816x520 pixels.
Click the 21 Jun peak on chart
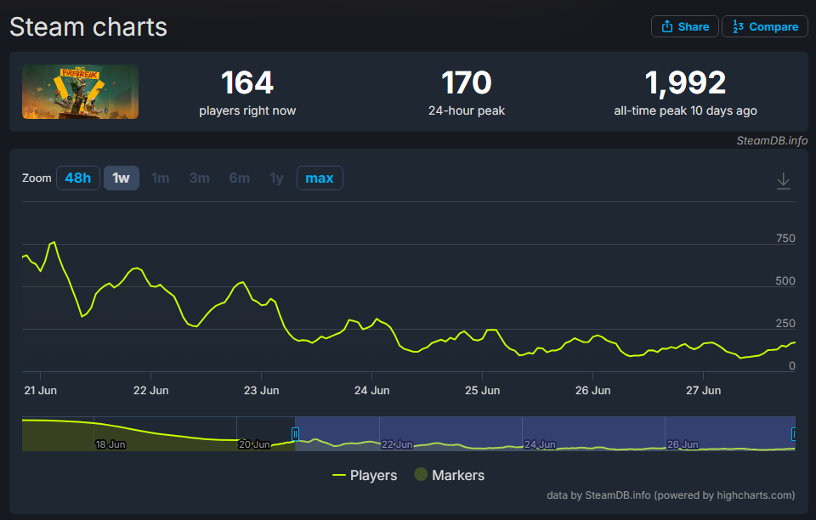54,242
